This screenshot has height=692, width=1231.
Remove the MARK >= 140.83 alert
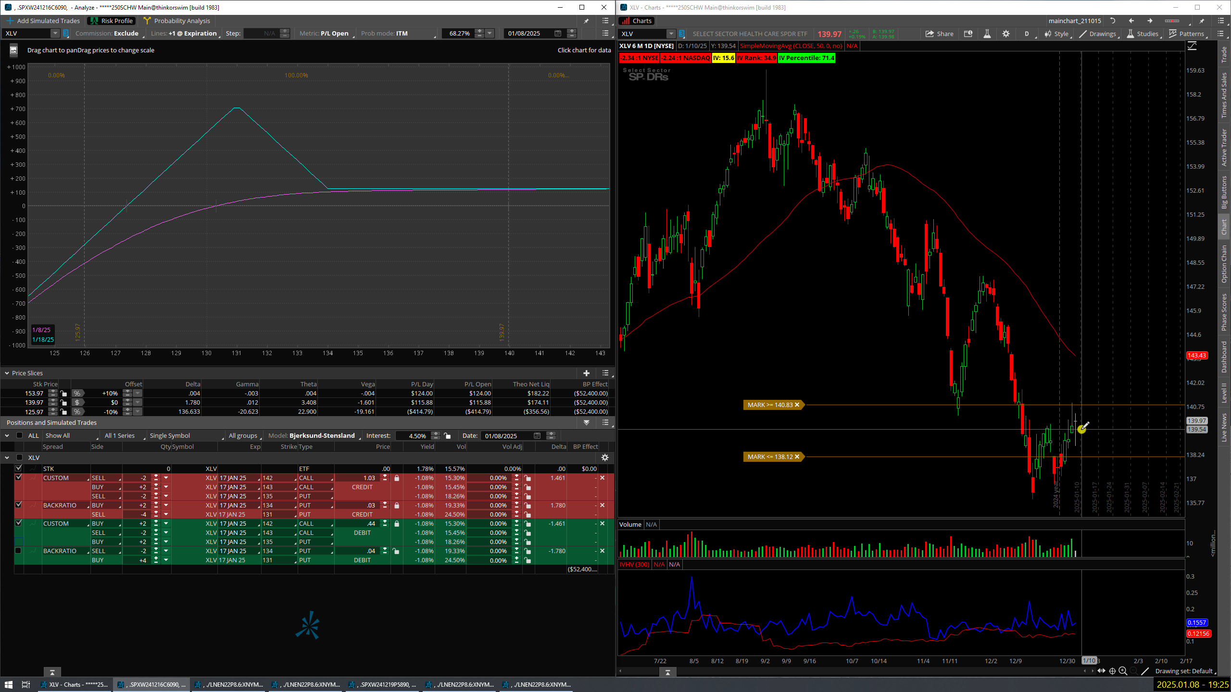(797, 405)
